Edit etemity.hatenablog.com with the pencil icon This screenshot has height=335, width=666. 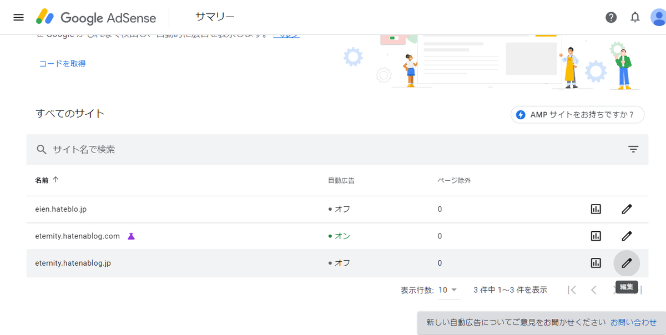tap(627, 236)
